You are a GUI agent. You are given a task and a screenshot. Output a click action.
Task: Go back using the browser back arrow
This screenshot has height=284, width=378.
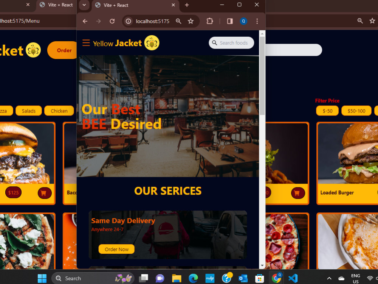coord(85,21)
